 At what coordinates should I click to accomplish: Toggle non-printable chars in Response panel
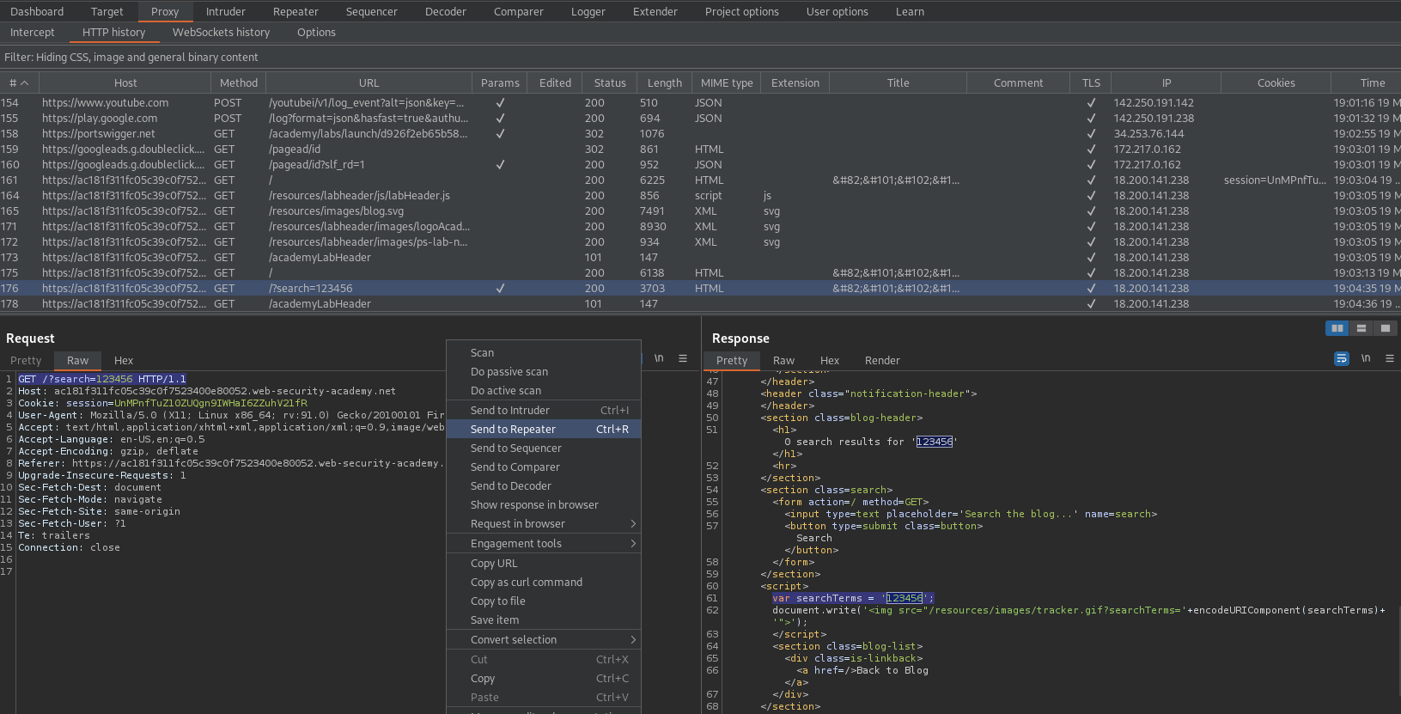point(1366,358)
